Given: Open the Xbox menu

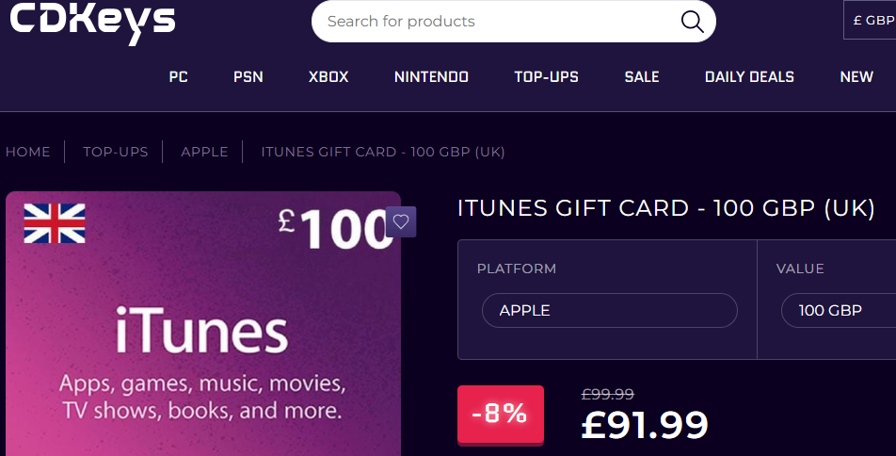Looking at the screenshot, I should pos(328,77).
